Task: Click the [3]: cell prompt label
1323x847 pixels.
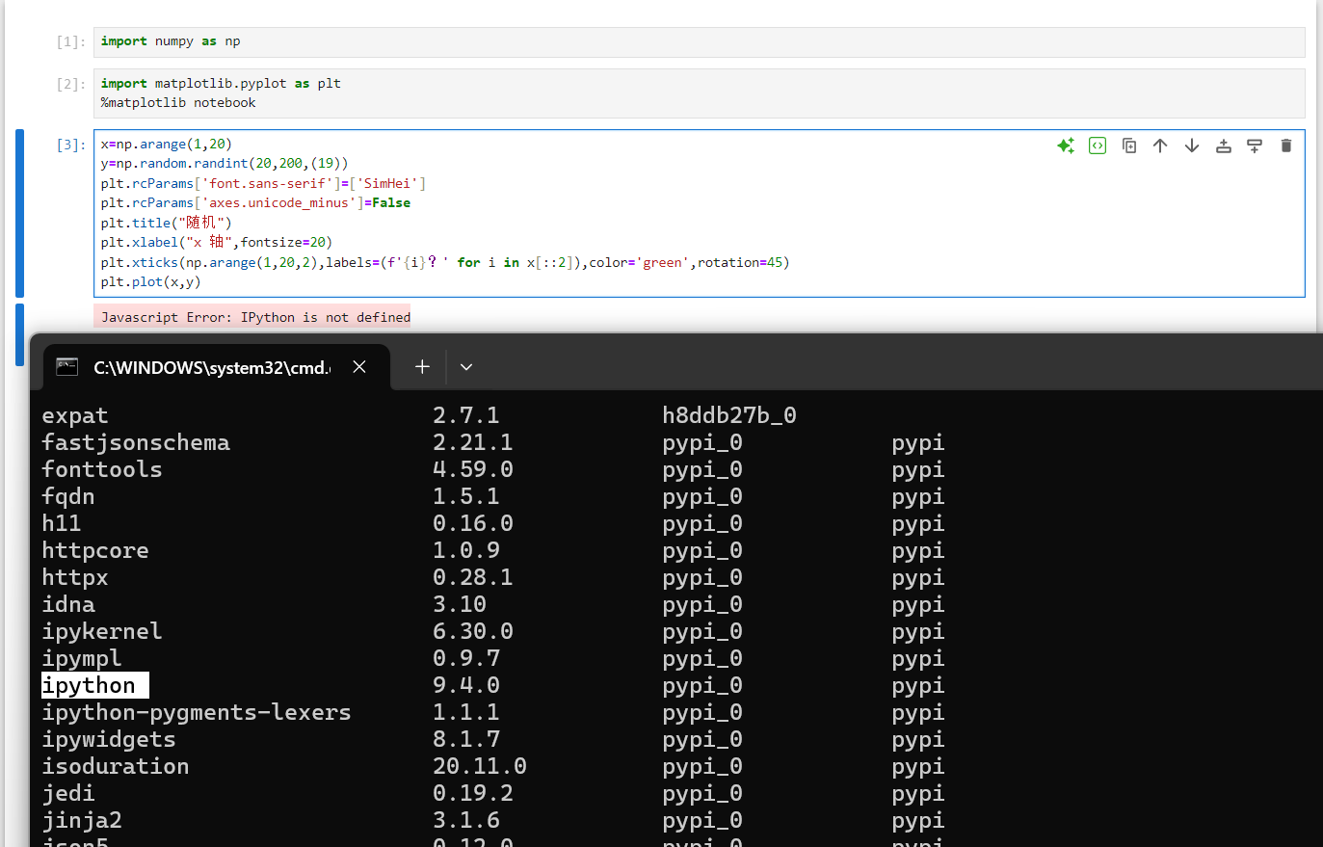Action: pyautogui.click(x=70, y=145)
